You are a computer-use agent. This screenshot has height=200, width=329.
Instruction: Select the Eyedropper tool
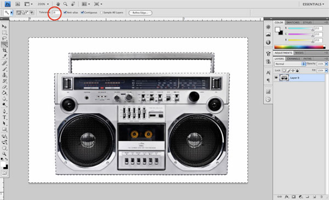(x=4, y=56)
